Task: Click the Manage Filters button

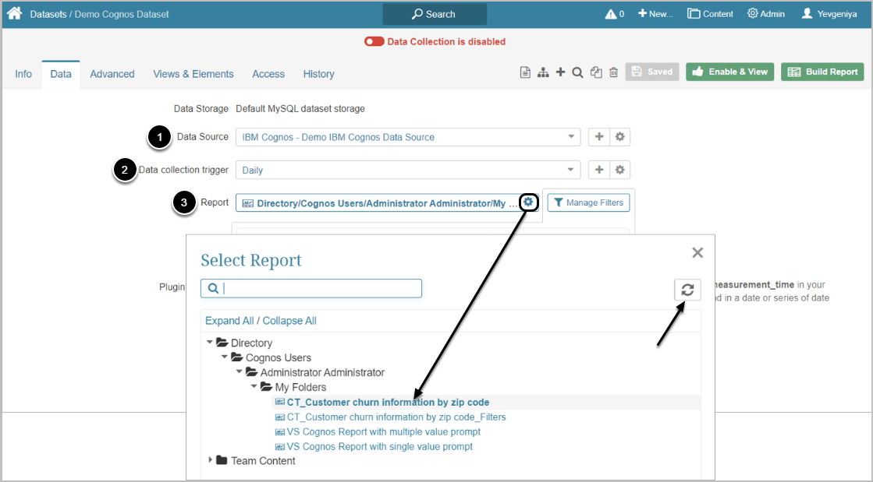Action: 588,203
